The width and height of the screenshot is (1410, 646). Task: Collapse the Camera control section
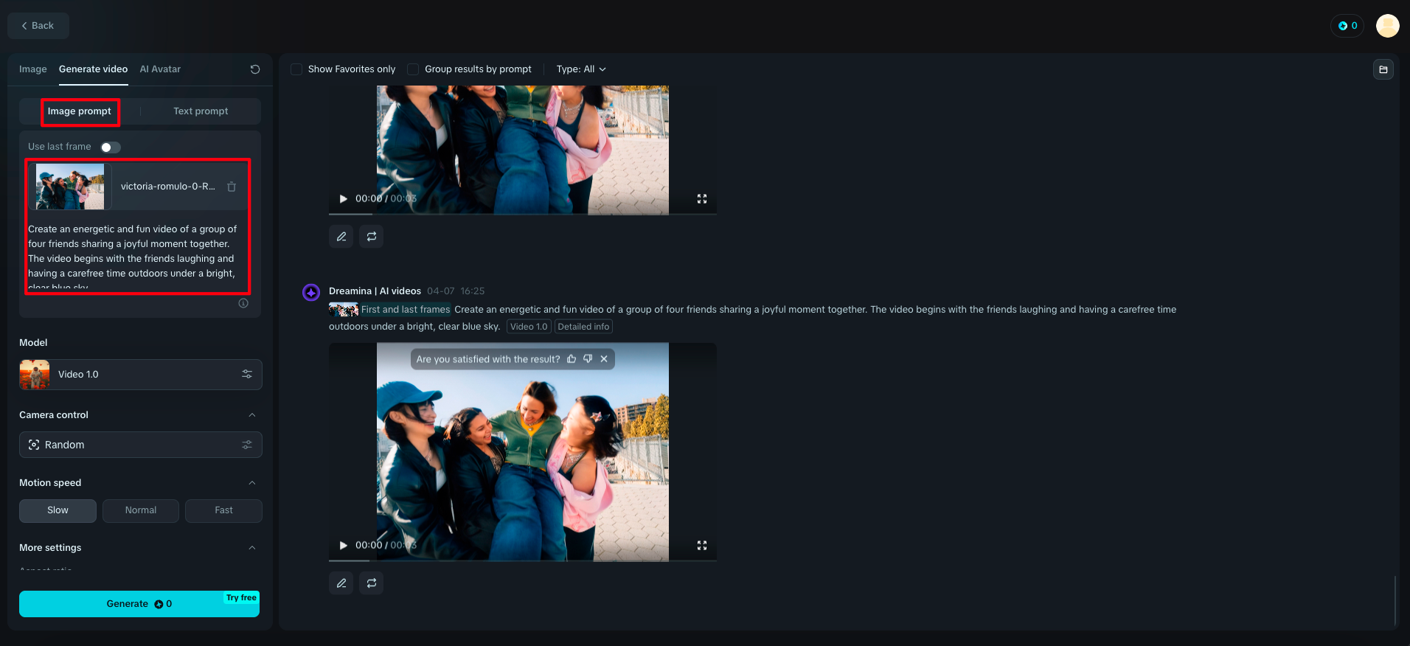click(252, 415)
